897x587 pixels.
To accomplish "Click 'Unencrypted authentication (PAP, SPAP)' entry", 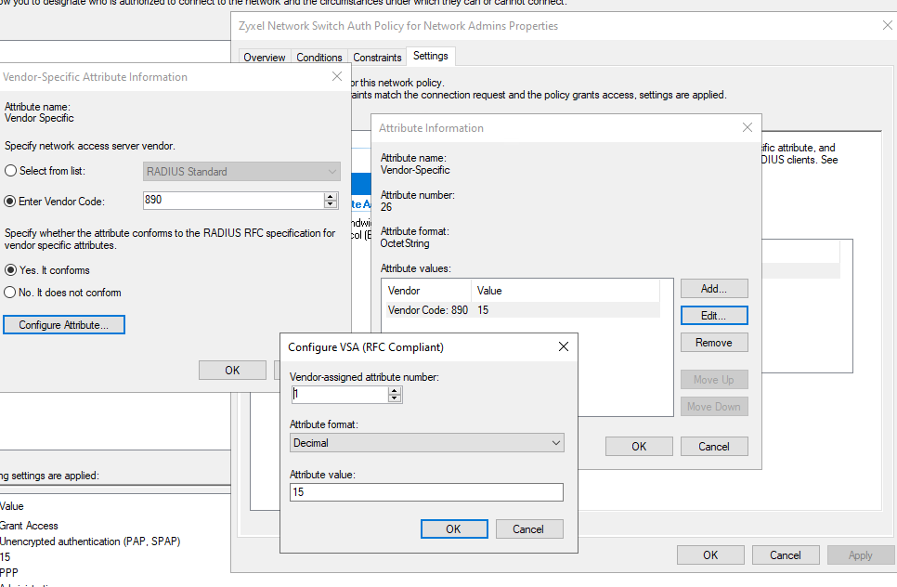I will coord(90,541).
